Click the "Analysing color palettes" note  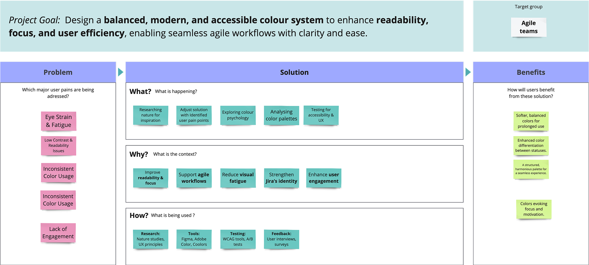(281, 115)
